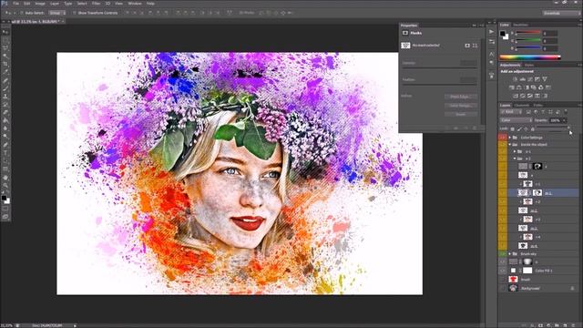Screen dimensions: 583x328
Task: Open the collapsed Character panel icon
Action: pos(492,55)
